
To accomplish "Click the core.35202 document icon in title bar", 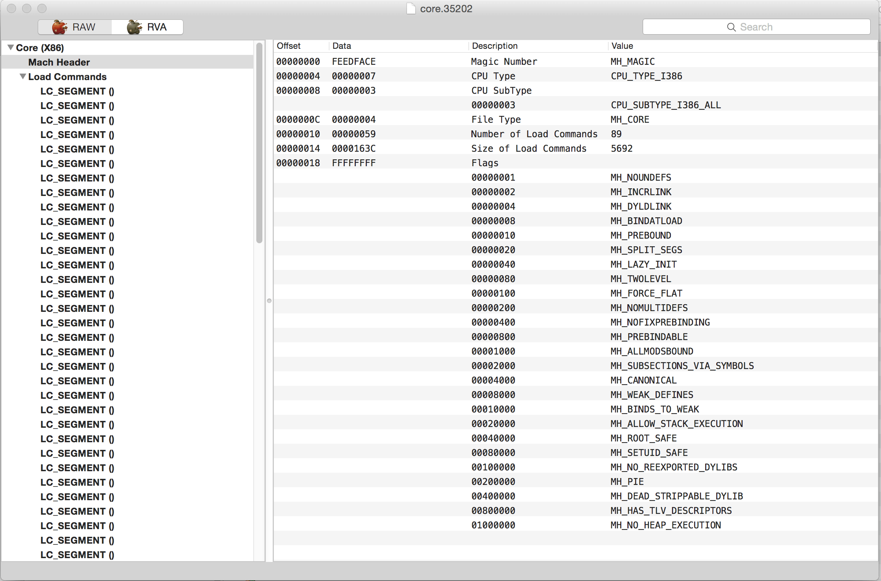I will tap(411, 8).
